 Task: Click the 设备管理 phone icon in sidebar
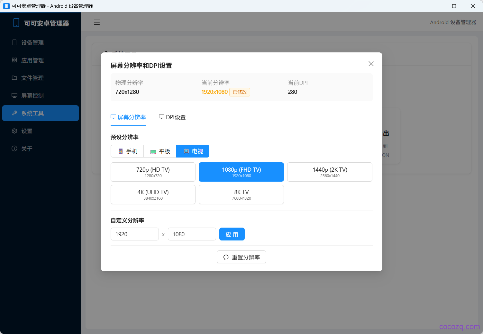coord(14,42)
